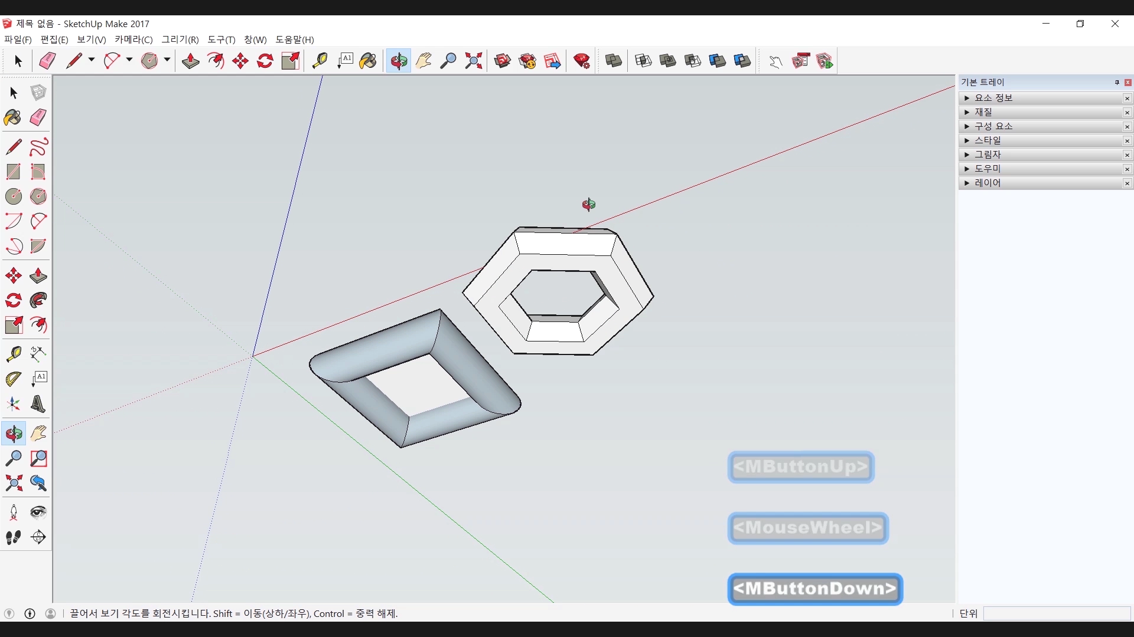Close the 재질 panel section
The image size is (1134, 637).
(1127, 112)
